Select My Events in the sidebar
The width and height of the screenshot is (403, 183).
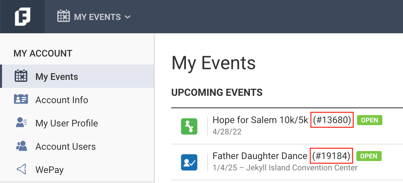[57, 77]
